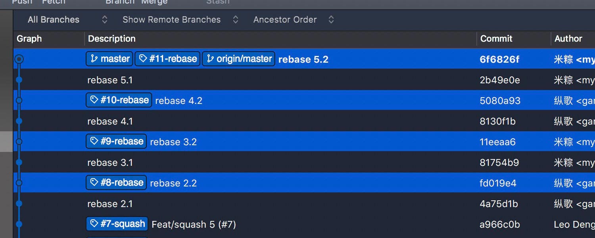Click the graph node for rebase 5.1
595x238 pixels.
(19, 80)
